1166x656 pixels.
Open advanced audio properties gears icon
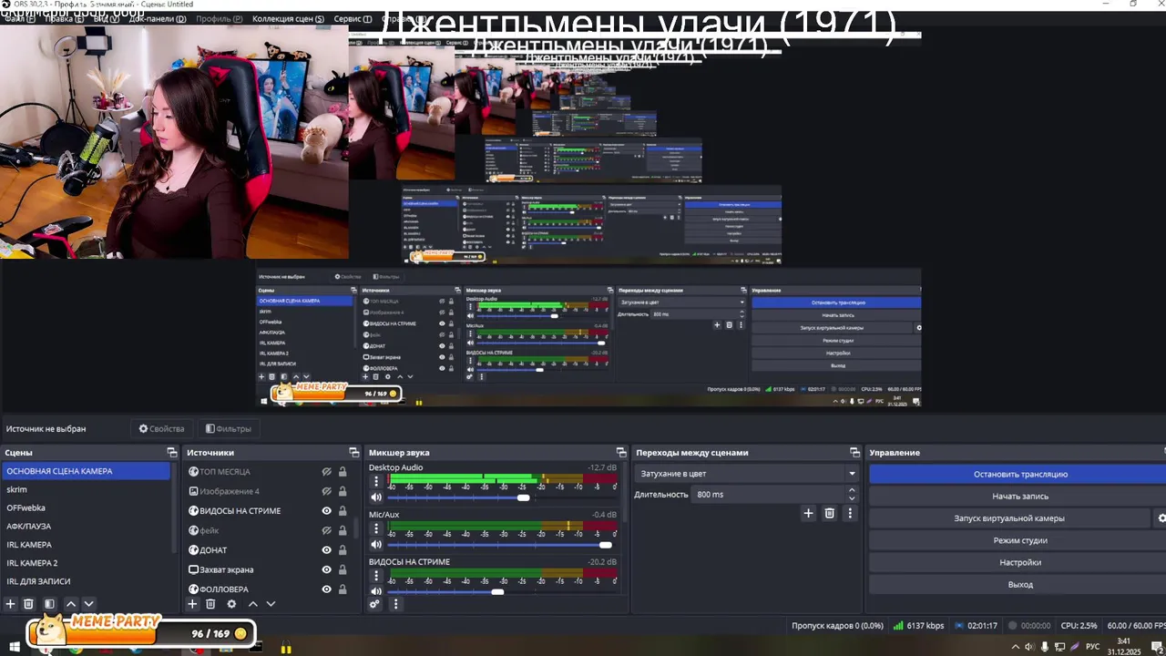tap(374, 604)
